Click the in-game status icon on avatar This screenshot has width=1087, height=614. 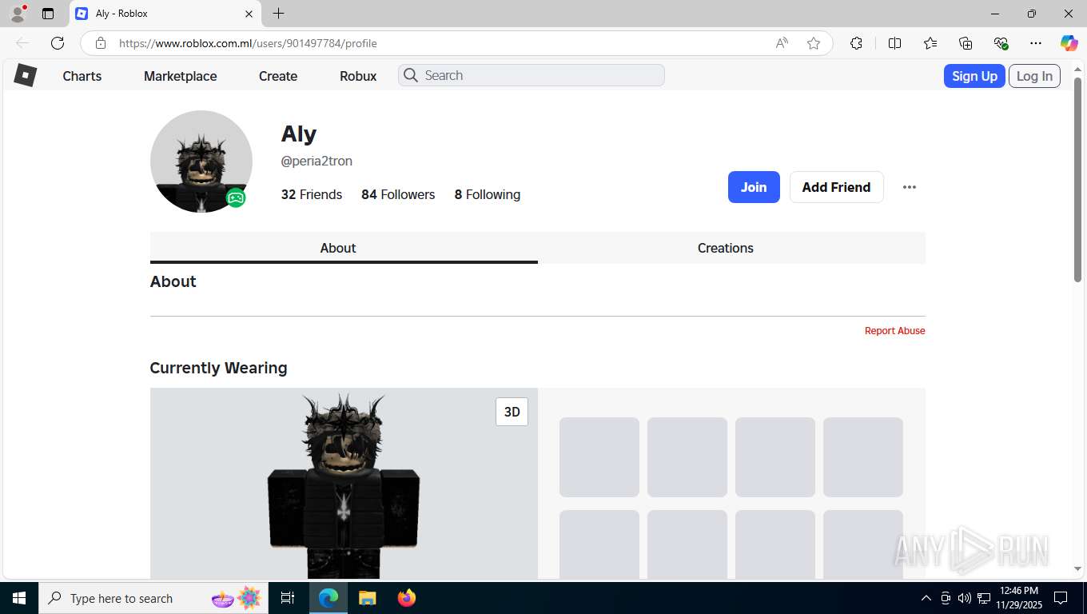click(x=235, y=197)
